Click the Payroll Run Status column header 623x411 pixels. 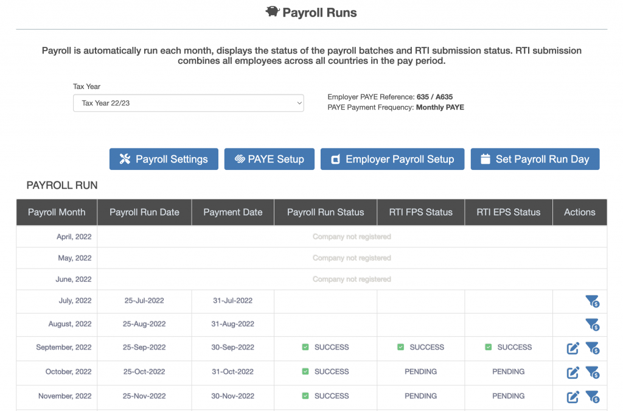(325, 213)
